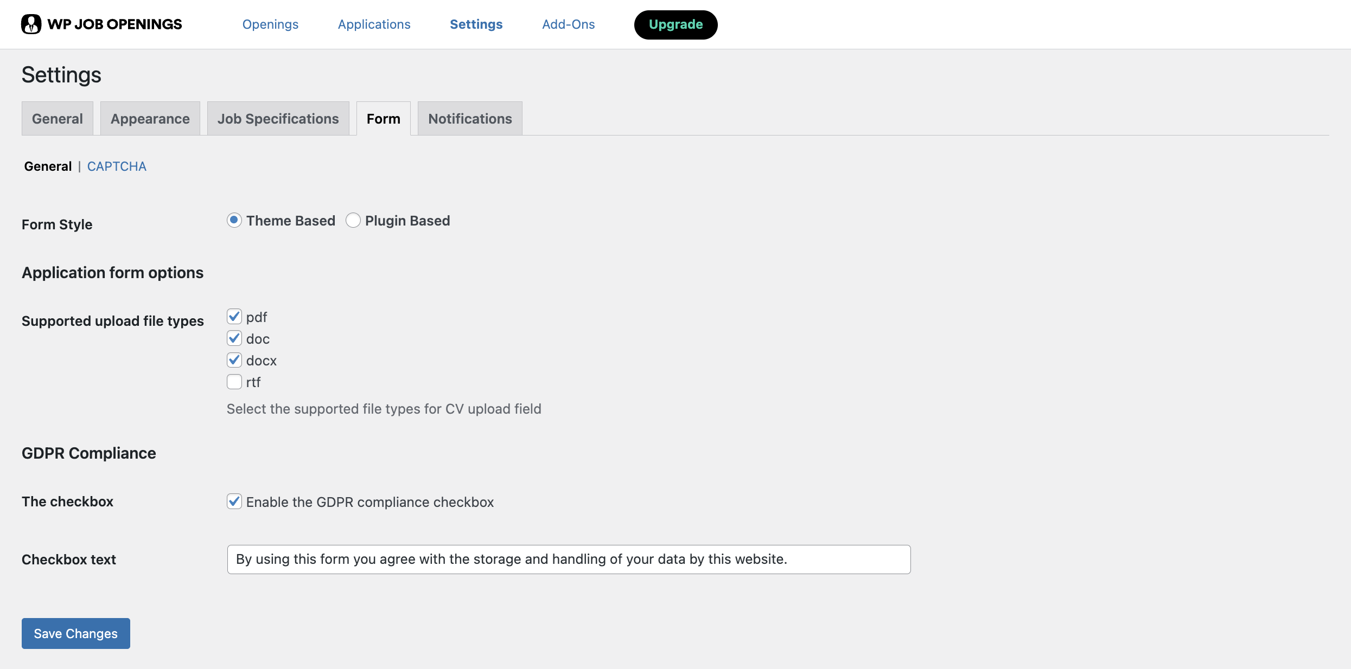Disable the docx file type checkbox
1351x669 pixels.
pos(234,360)
